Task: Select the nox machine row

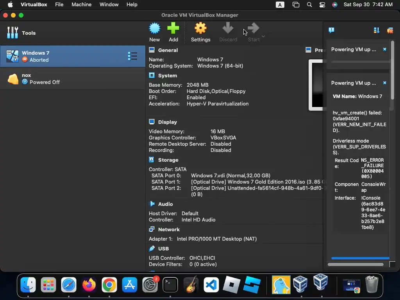Action: tap(73, 79)
